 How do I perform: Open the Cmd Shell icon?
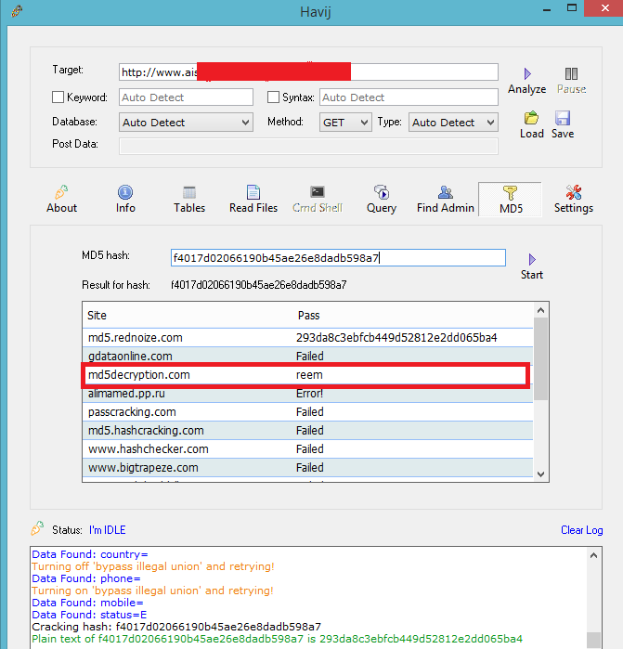(x=318, y=192)
